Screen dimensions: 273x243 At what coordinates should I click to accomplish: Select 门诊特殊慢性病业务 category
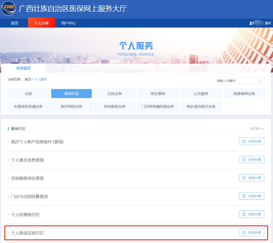(x=158, y=107)
